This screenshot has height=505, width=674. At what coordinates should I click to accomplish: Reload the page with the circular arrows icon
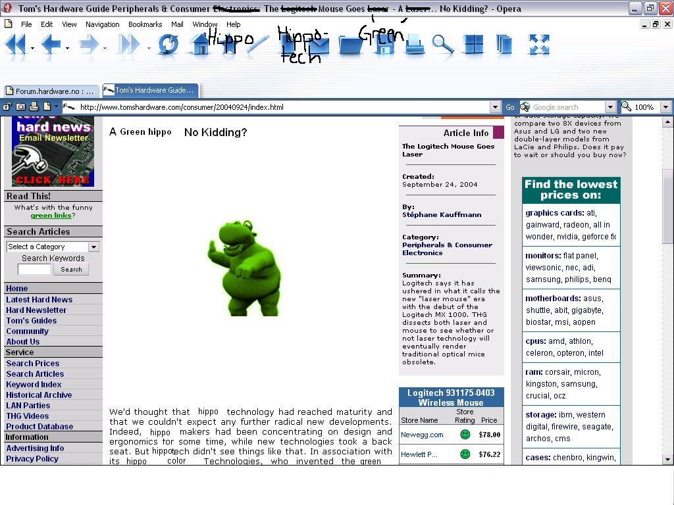click(x=168, y=45)
